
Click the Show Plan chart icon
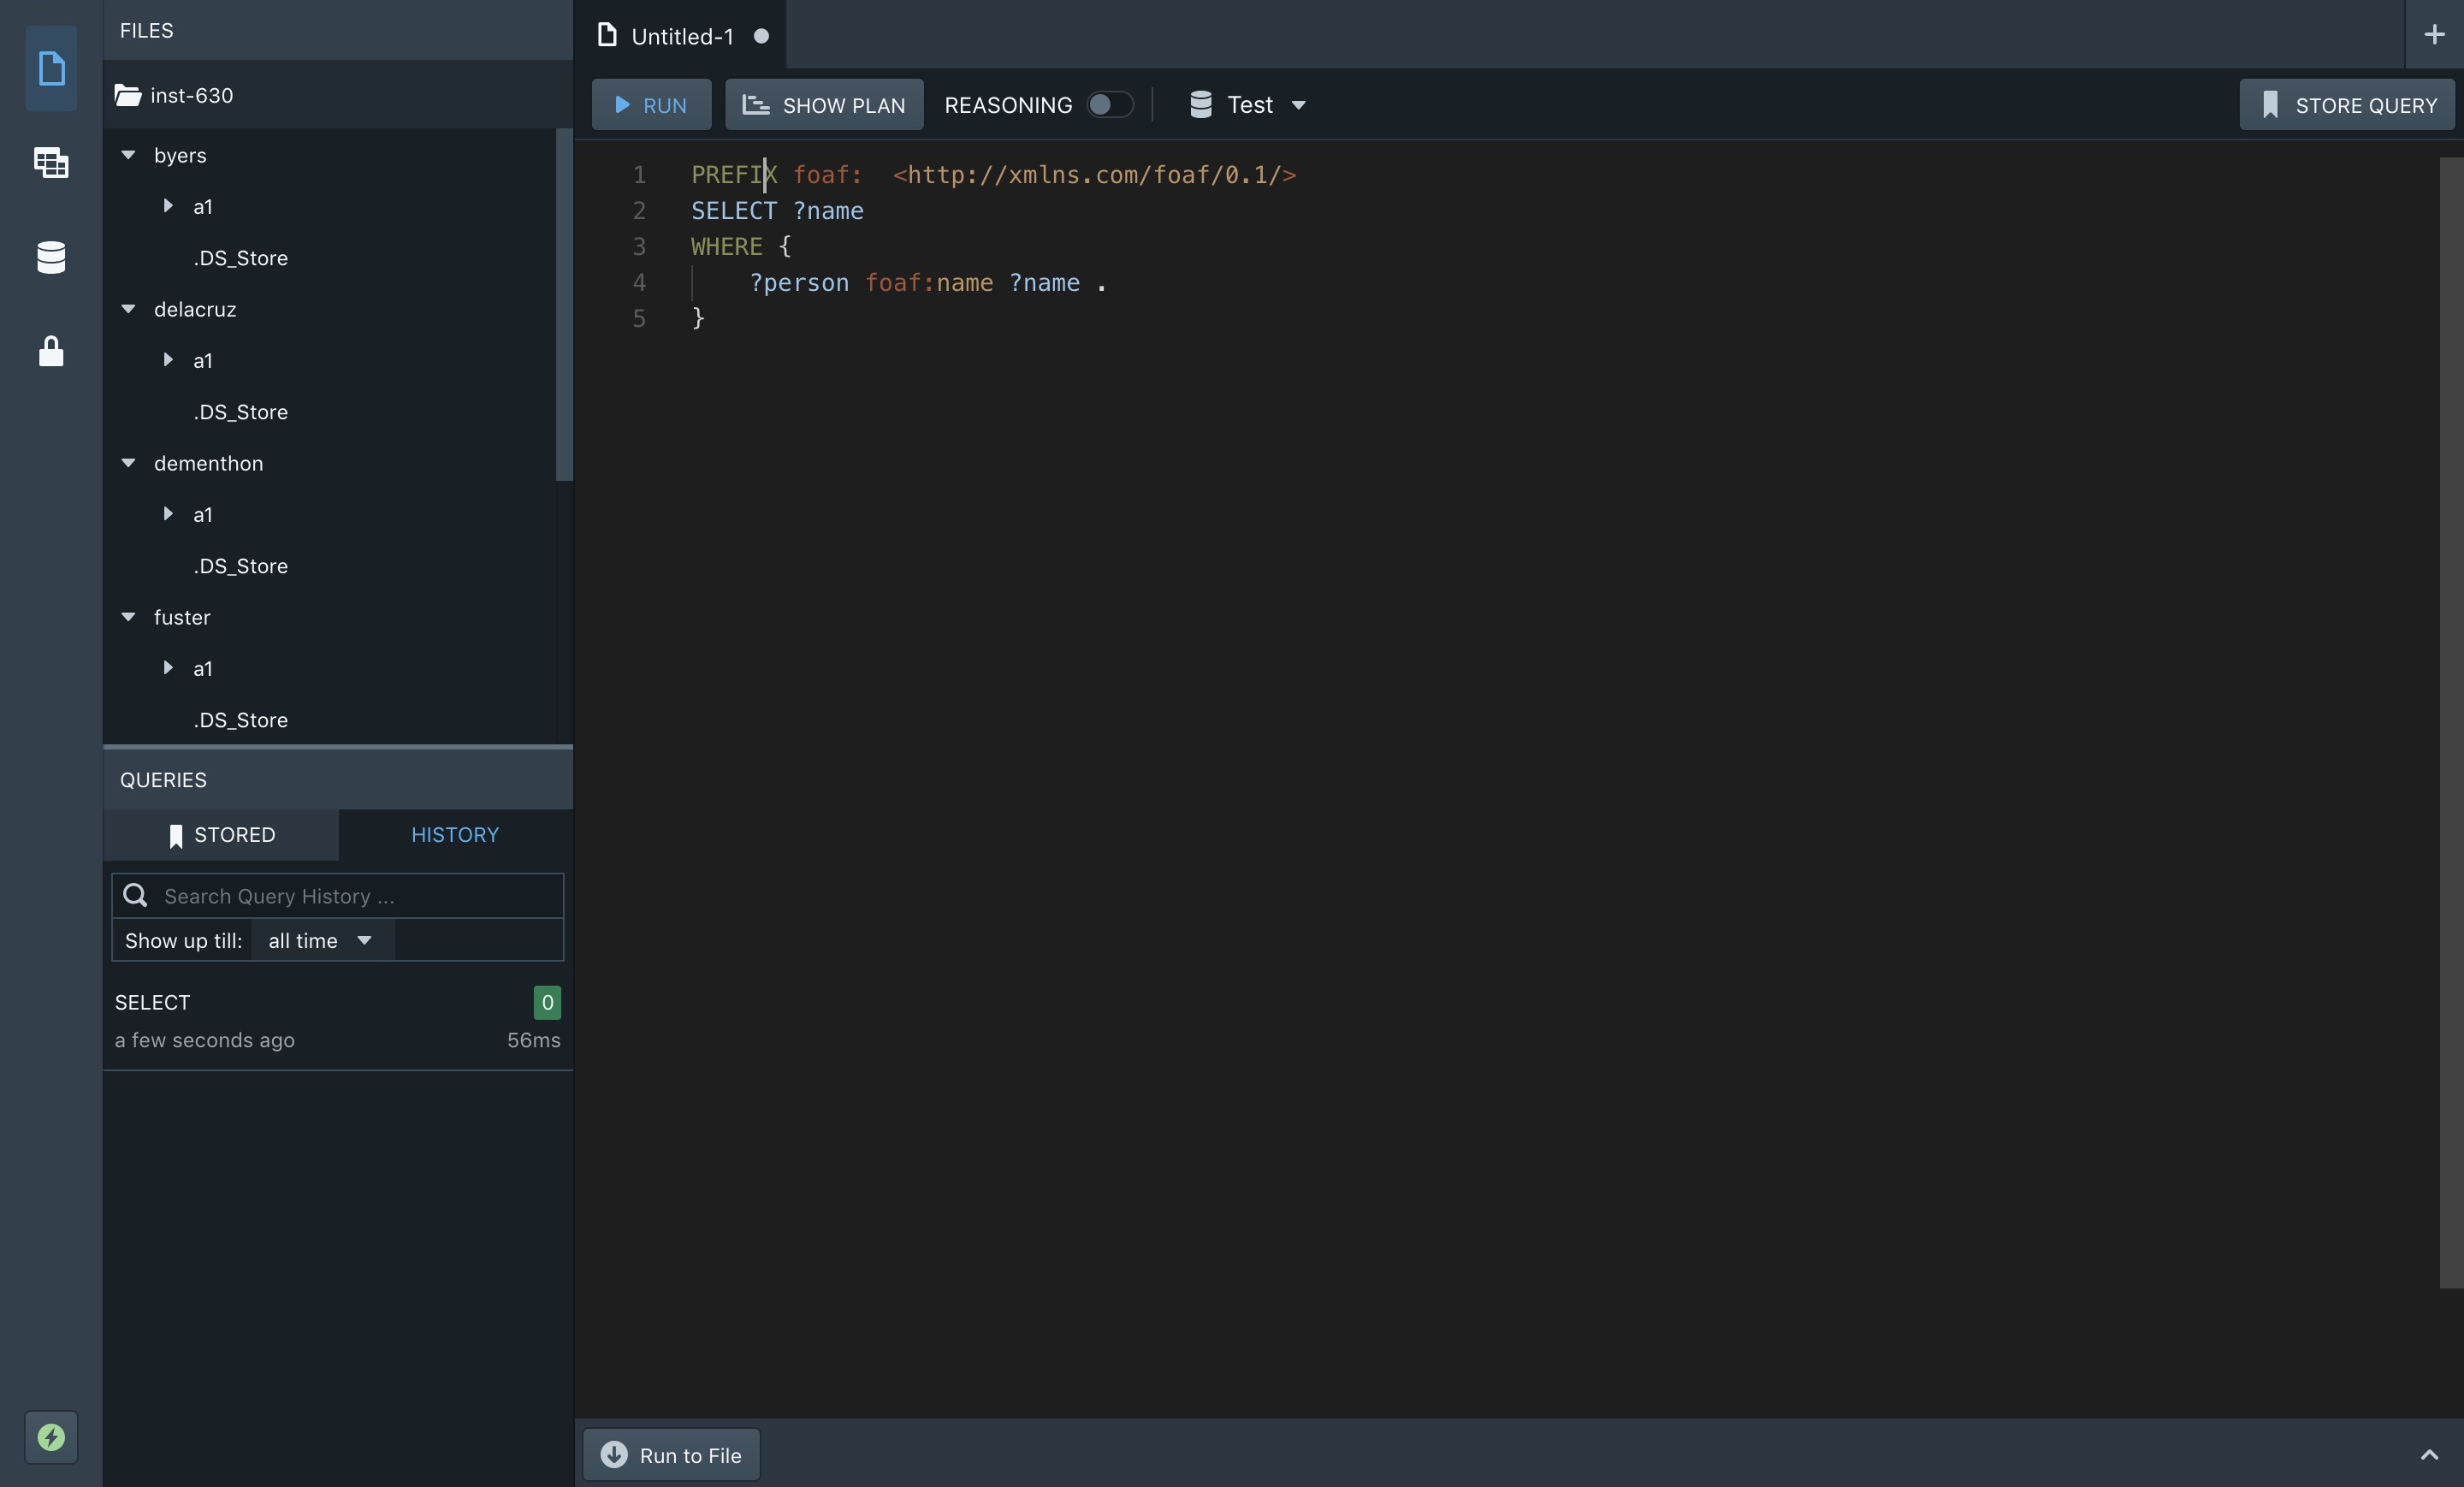click(x=756, y=105)
